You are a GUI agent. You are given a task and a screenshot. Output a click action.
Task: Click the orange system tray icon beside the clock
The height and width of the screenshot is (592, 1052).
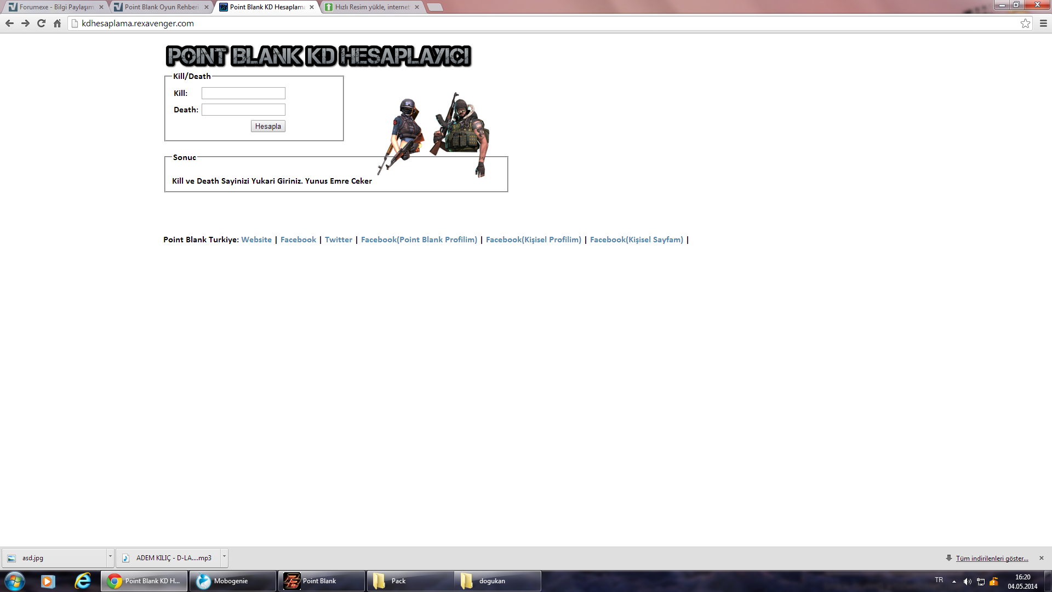[994, 582]
